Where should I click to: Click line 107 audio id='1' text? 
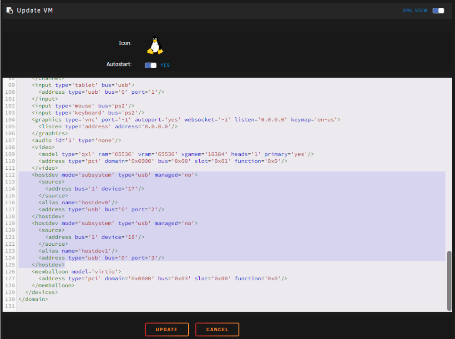[x=76, y=140]
